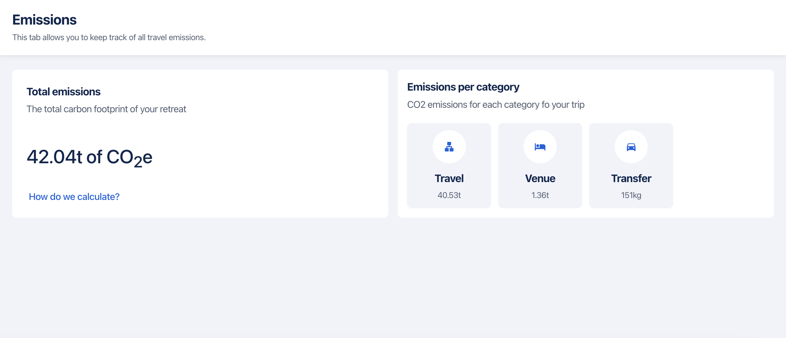Click the Travel label text
This screenshot has width=786, height=338.
point(449,178)
